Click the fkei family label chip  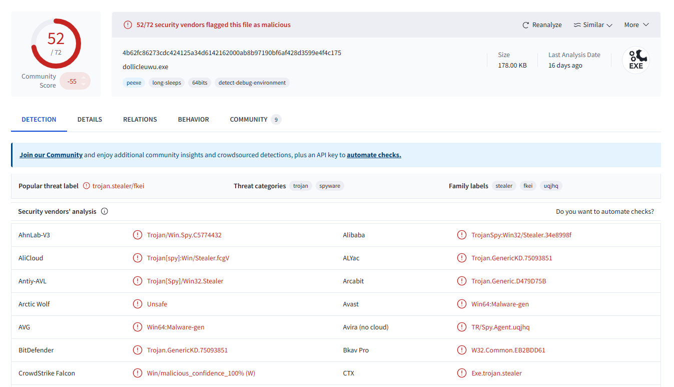(528, 186)
